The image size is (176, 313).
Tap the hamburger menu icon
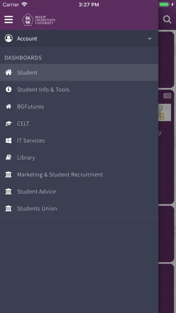9,20
